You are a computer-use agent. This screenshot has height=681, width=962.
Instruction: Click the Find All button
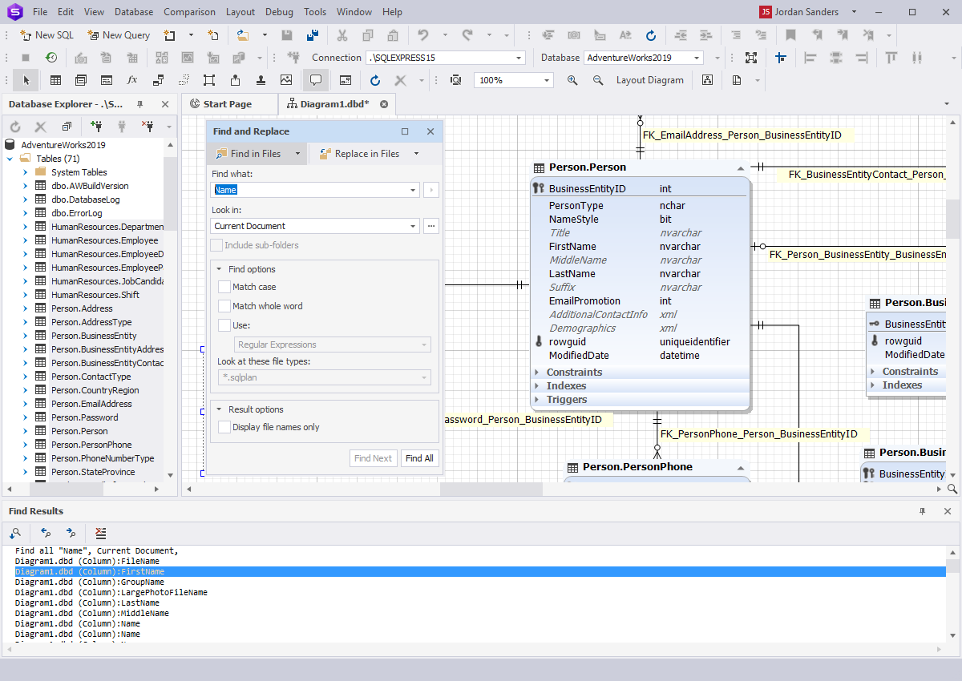tap(419, 458)
